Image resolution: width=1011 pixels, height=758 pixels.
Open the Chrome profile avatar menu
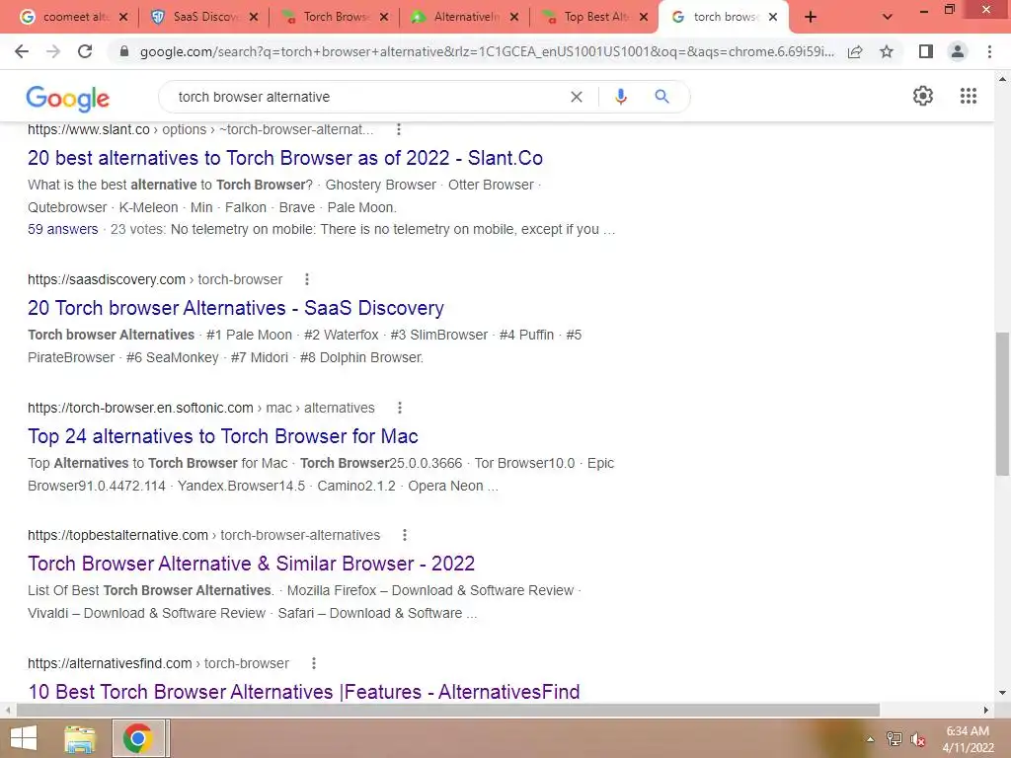(x=958, y=51)
